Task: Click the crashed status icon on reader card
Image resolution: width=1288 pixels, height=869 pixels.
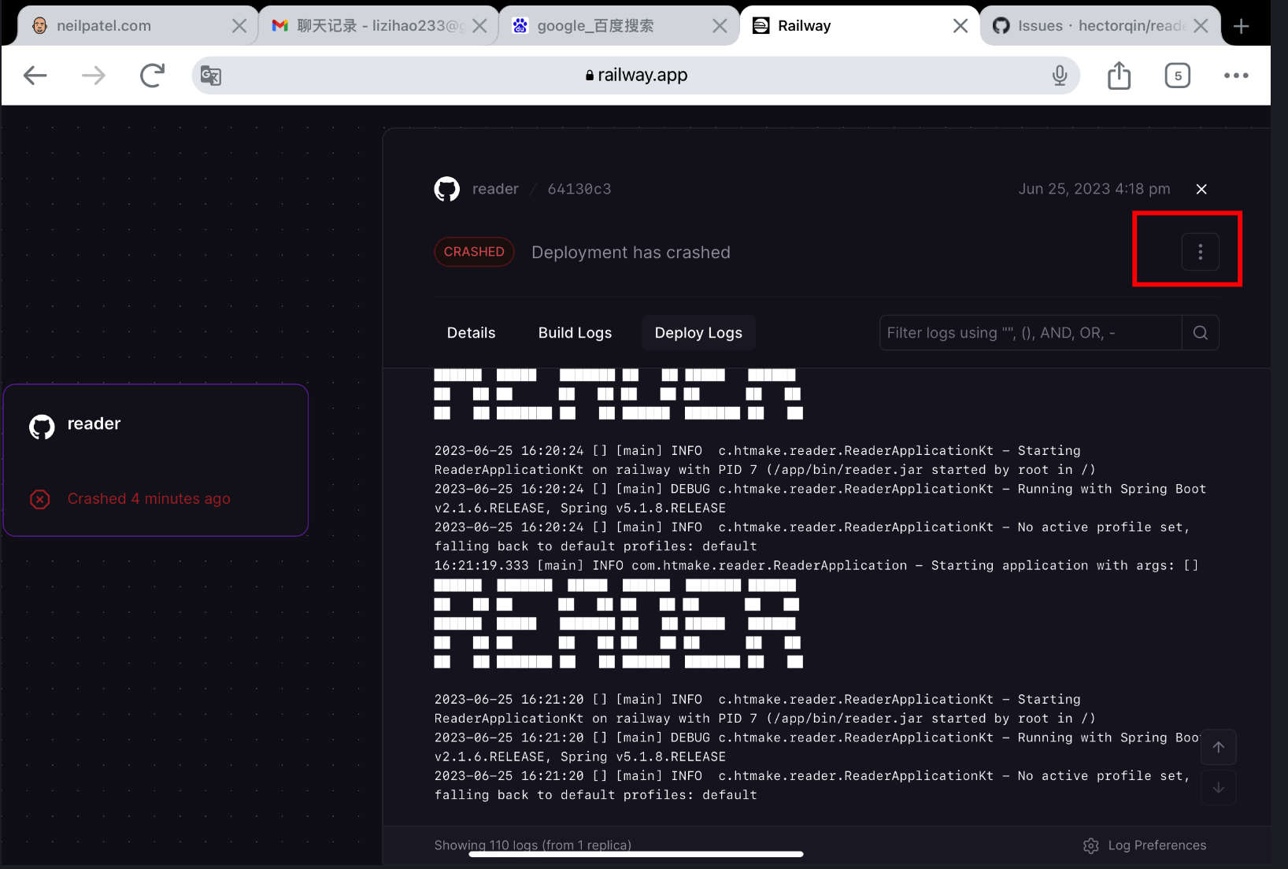Action: point(39,498)
